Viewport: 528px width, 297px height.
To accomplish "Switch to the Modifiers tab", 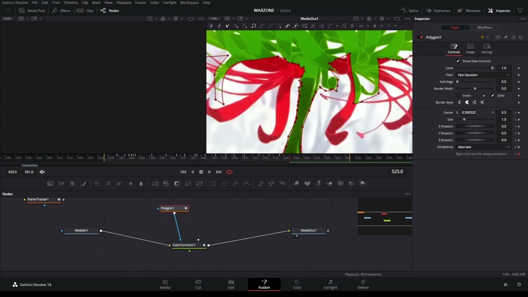I will [x=485, y=27].
